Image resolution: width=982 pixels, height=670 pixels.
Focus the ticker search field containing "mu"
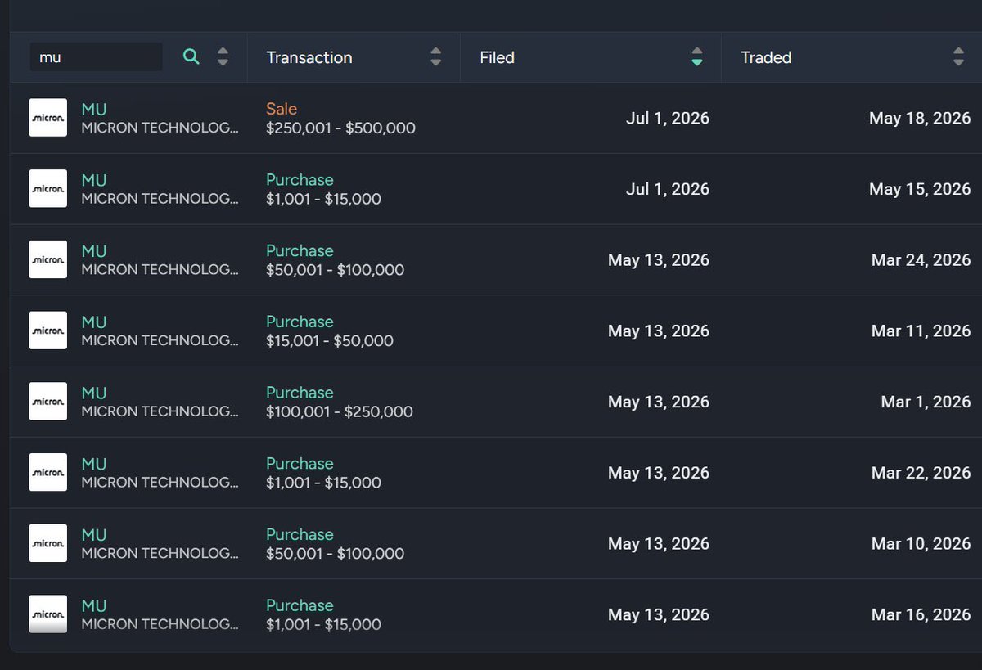(x=96, y=57)
